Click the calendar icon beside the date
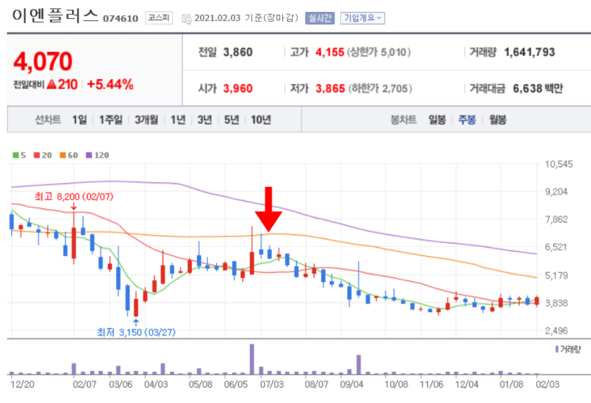Image resolution: width=591 pixels, height=403 pixels. [187, 18]
